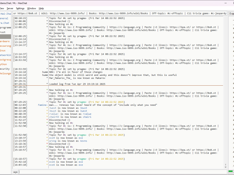Select the linux channel in the list
Screen dimensions: 234x175
click(3, 50)
